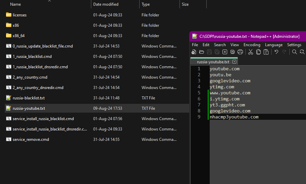Viewport: 306px width, 184px height.
Task: Place cursor on line youtu.be
Action: pyautogui.click(x=220, y=75)
